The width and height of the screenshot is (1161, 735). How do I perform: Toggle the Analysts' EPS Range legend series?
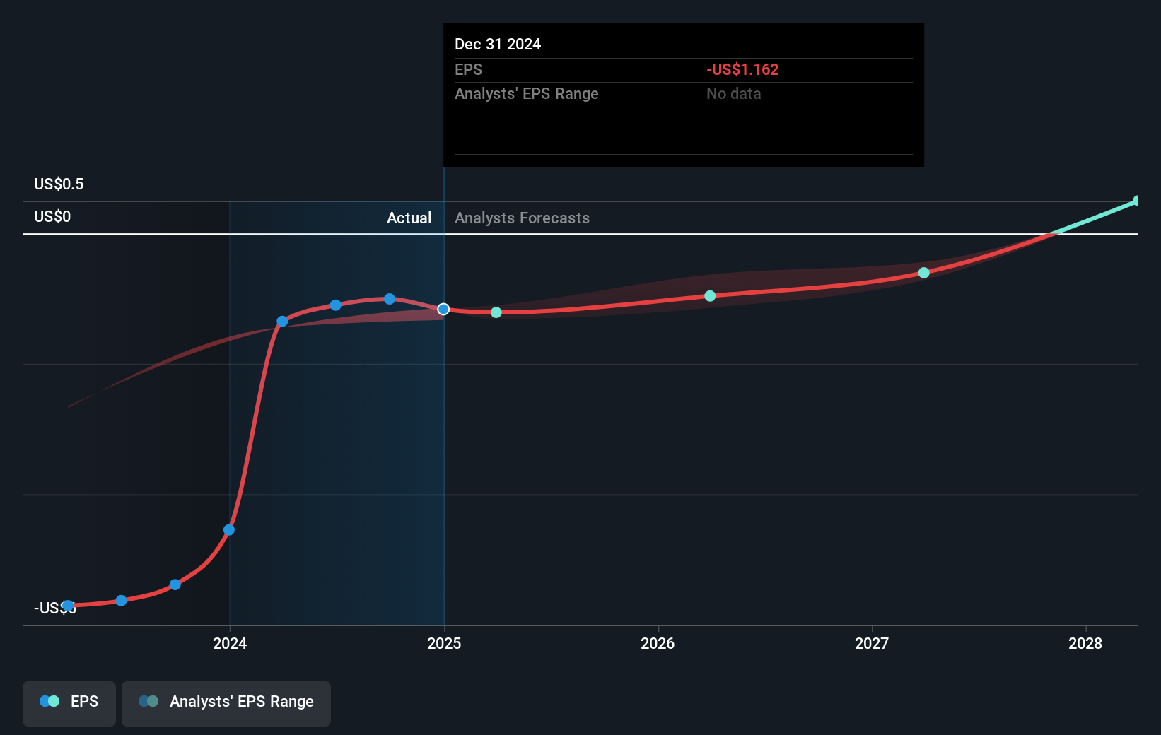226,703
